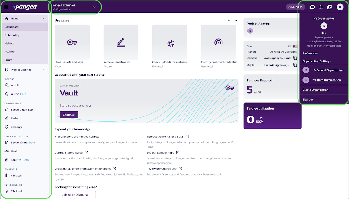Switch to K's Third Organization

324,80
